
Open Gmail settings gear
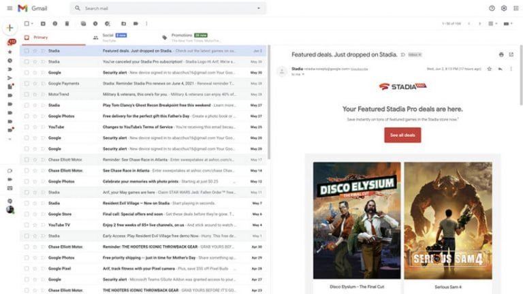click(x=504, y=8)
